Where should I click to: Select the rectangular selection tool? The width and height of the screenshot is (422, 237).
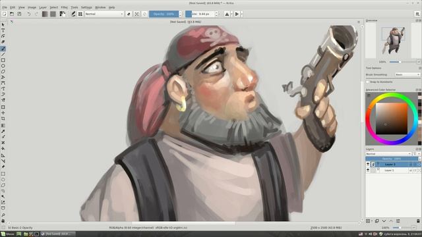point(3,174)
